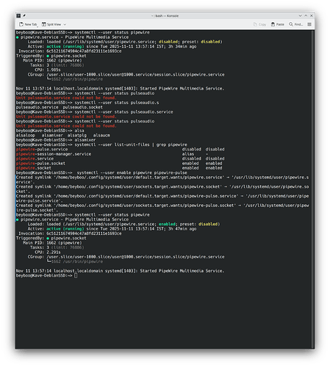Close the Konsole window
Viewport: 330px width, 367px height.
click(x=312, y=15)
